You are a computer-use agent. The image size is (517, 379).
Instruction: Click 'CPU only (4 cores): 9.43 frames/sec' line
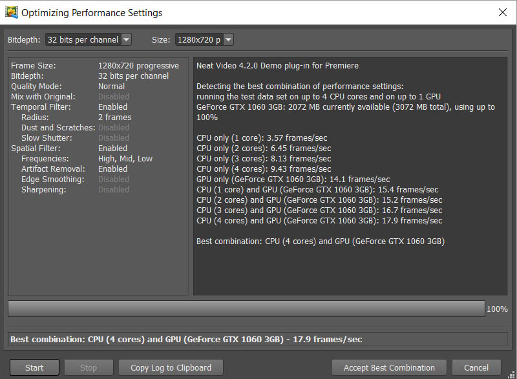pyautogui.click(x=264, y=169)
